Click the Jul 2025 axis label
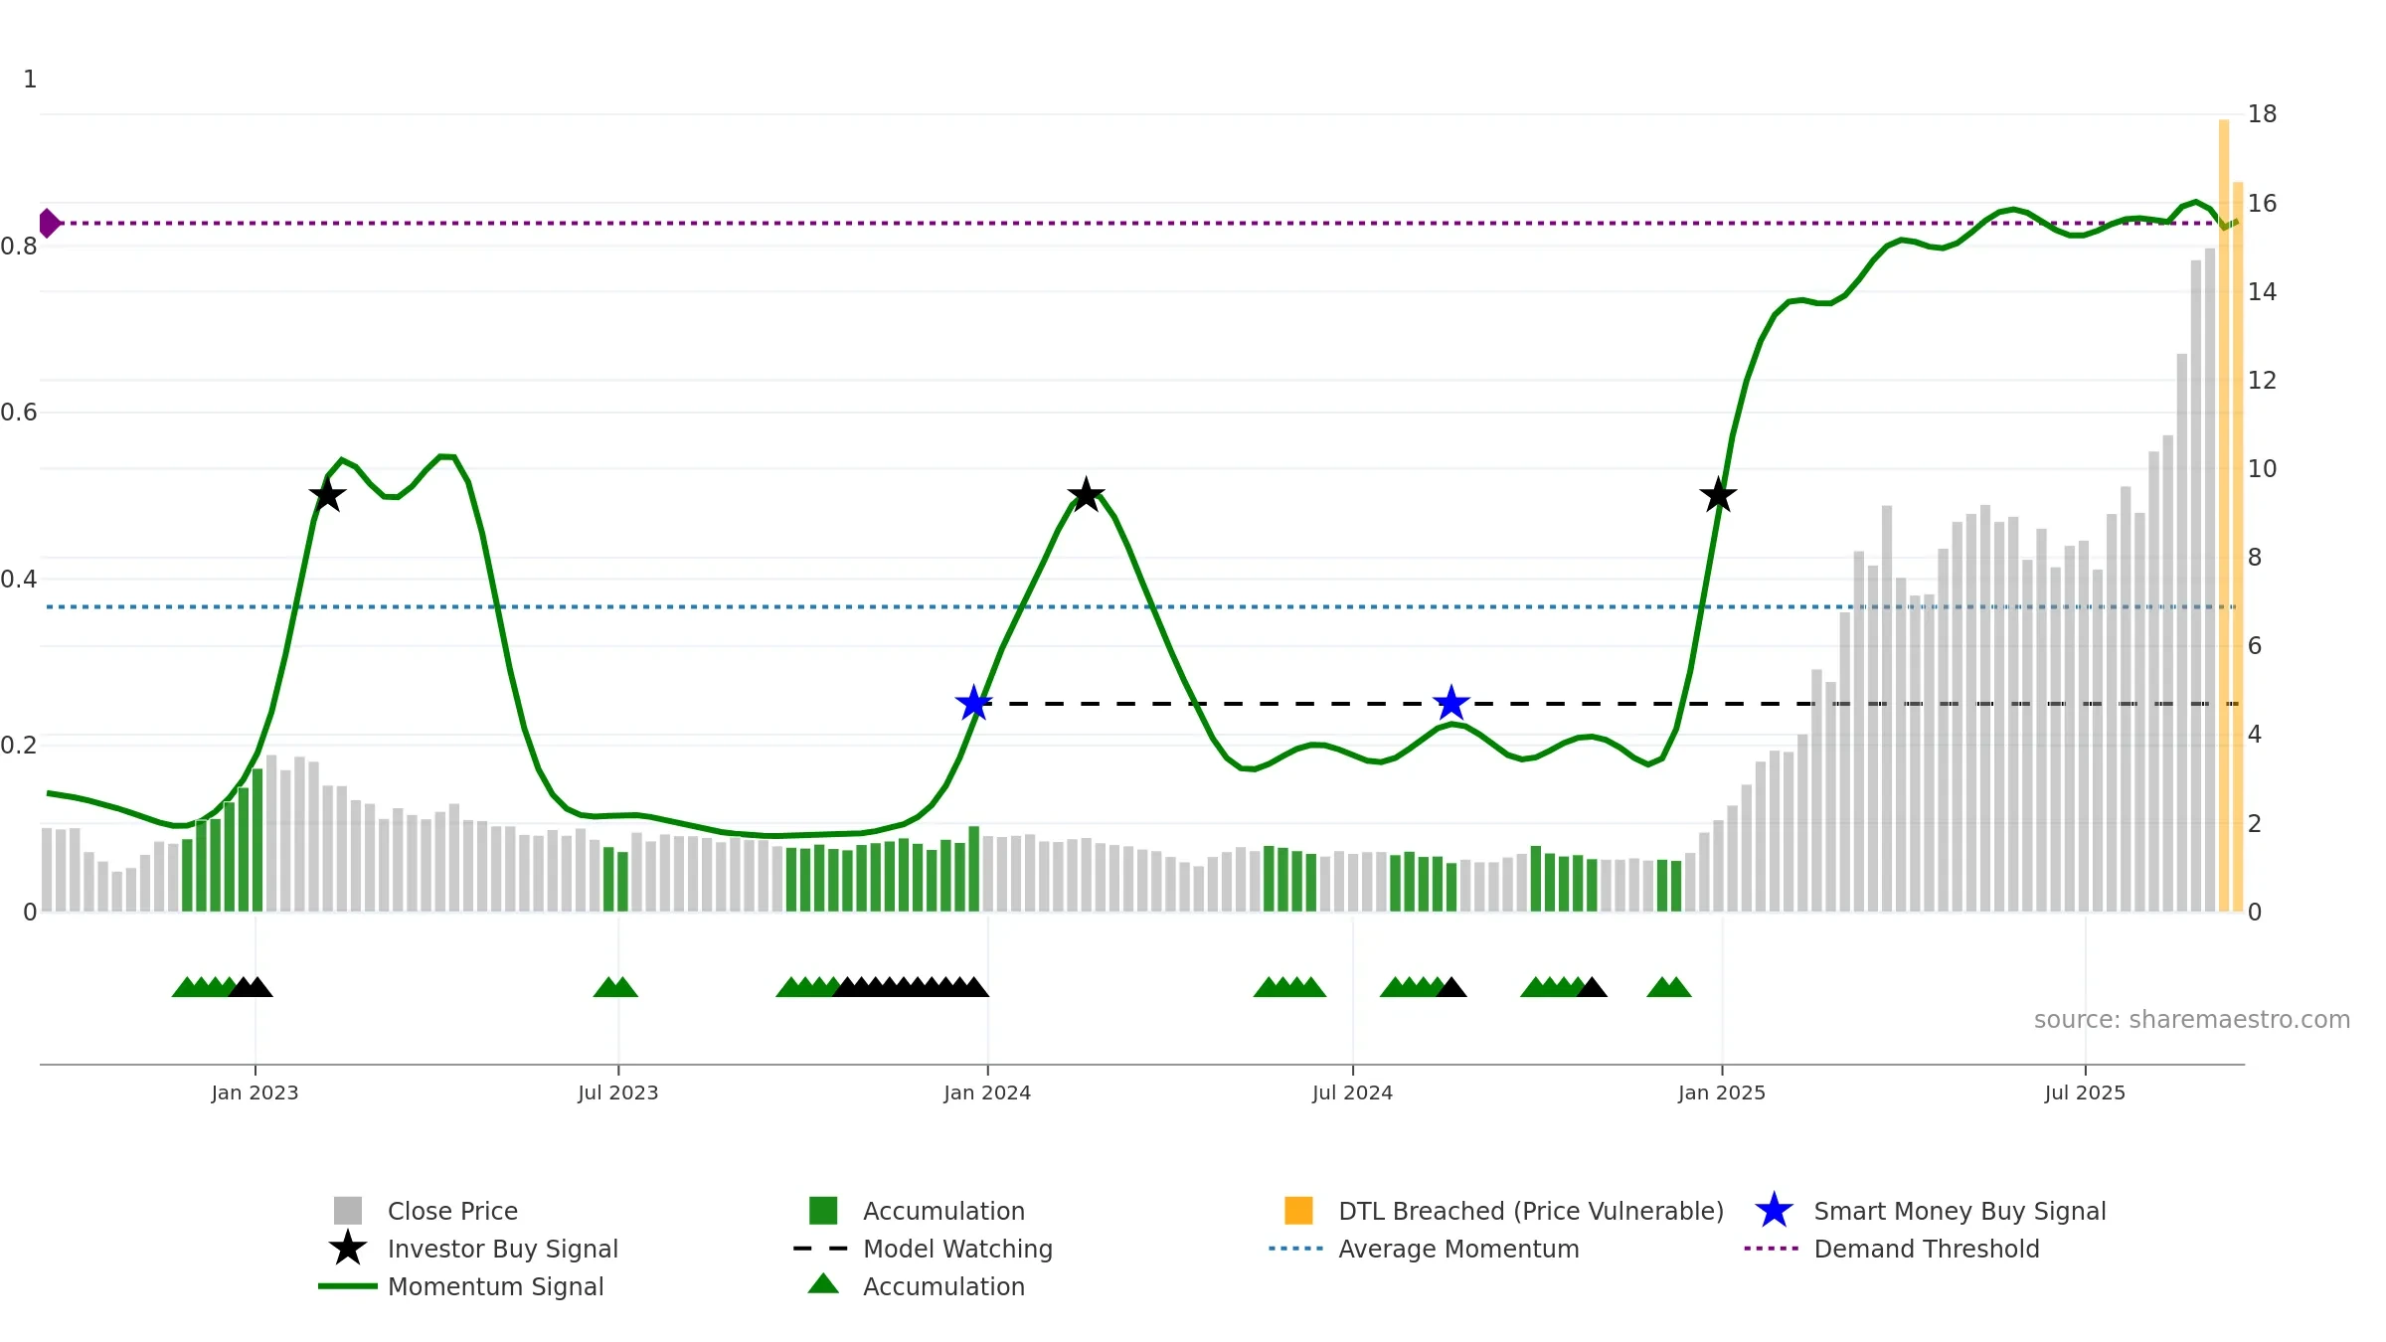Viewport: 2386px width, 1342px height. (2085, 1092)
